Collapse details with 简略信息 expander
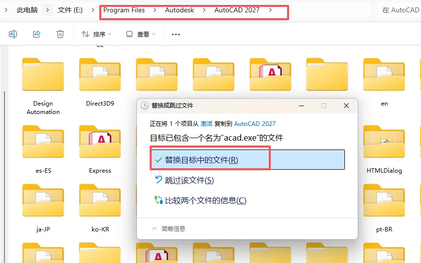 (168, 228)
